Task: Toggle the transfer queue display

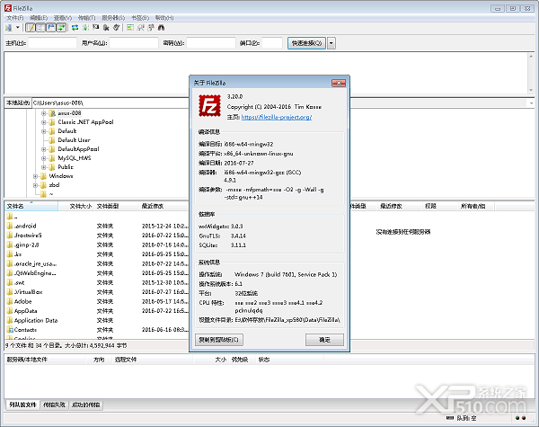Action: click(x=61, y=28)
